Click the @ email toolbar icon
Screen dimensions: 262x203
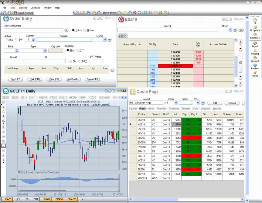click(x=88, y=12)
